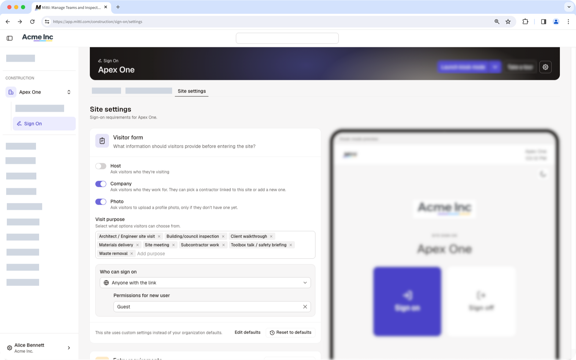Open the Who can sign on dropdown

pyautogui.click(x=205, y=283)
